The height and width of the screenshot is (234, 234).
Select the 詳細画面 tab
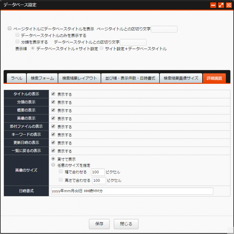(214, 78)
